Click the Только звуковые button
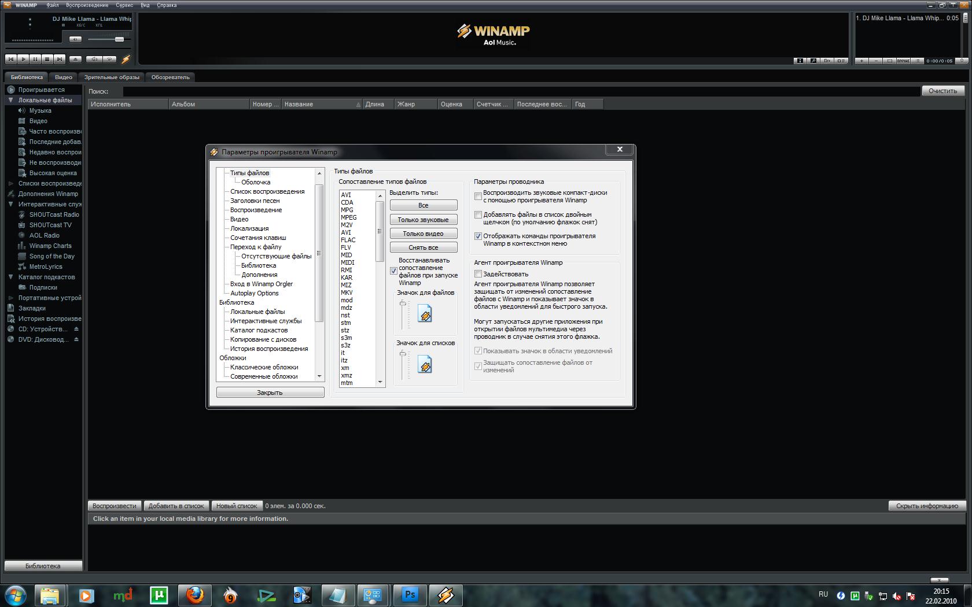Image resolution: width=972 pixels, height=607 pixels. click(424, 220)
